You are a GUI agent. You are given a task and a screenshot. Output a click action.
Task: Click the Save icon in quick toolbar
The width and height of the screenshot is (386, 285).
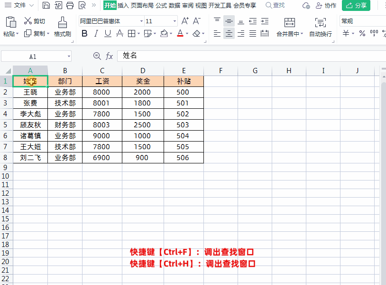(46, 5)
